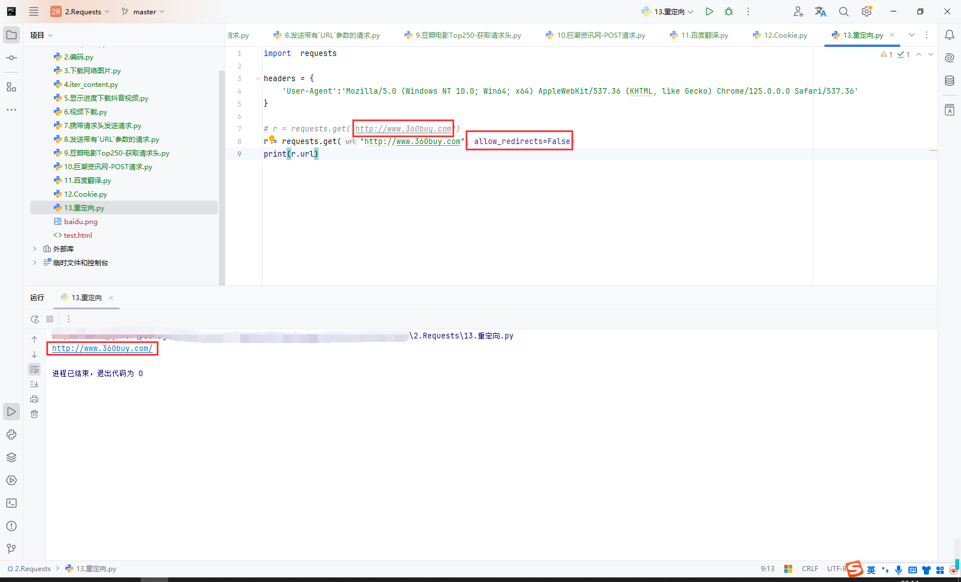Switch to 10.巨潮资讯网-POST请求.py tab
The width and height of the screenshot is (961, 582).
(595, 35)
